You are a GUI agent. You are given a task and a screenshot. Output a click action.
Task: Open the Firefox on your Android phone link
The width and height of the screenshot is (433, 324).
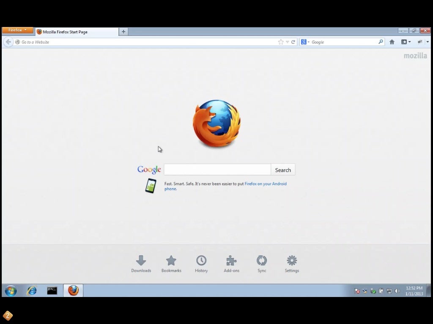coord(266,184)
